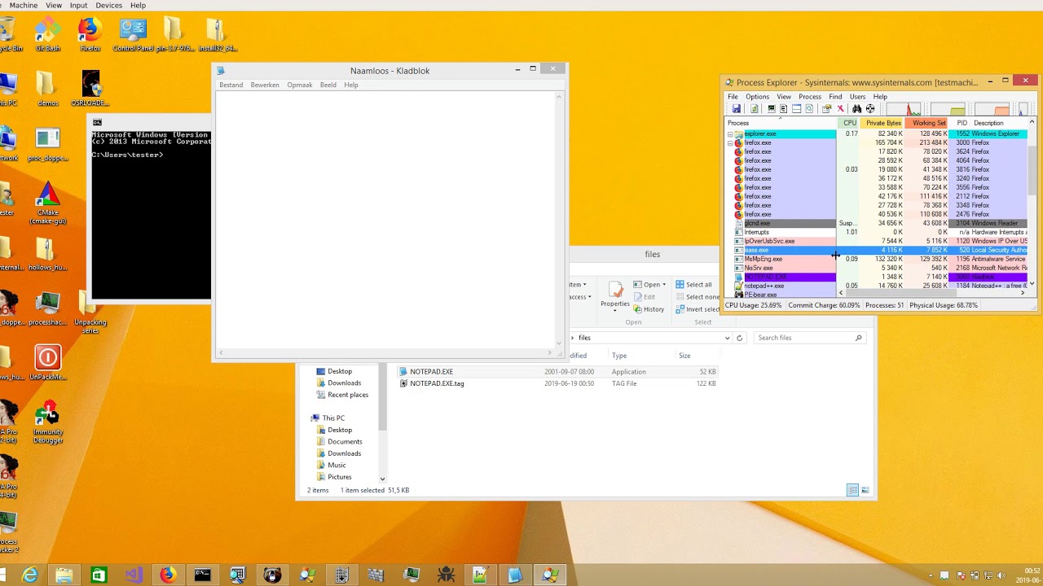The width and height of the screenshot is (1043, 586).
Task: Click the Properties button in files ribbon
Action: 615,295
